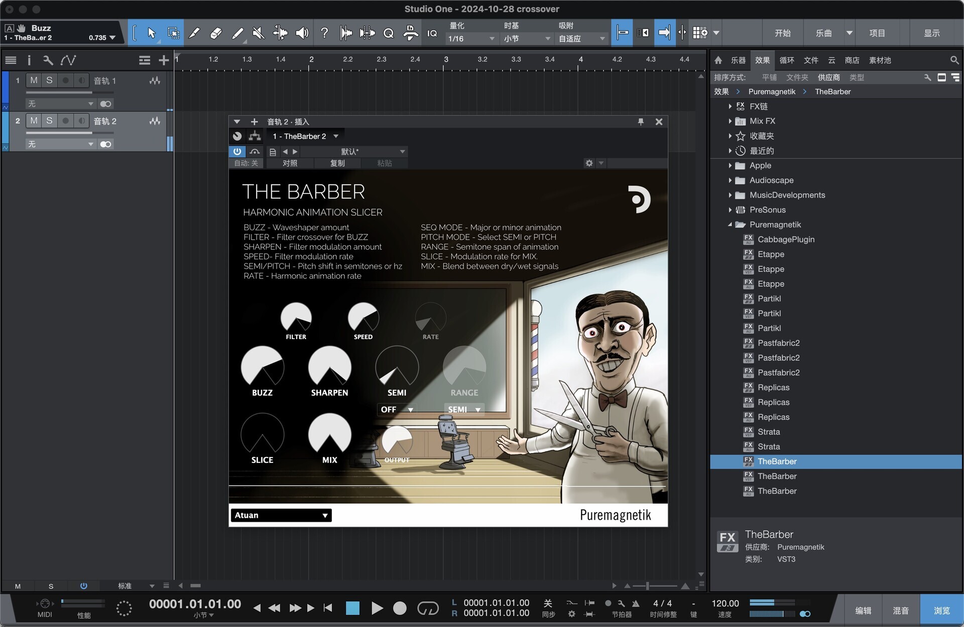This screenshot has width=964, height=627.
Task: Select the Mute tool icon
Action: tap(258, 33)
